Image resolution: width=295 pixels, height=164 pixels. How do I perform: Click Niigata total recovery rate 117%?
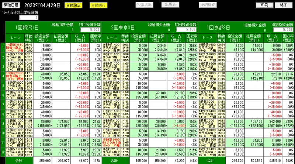click(x=96, y=161)
